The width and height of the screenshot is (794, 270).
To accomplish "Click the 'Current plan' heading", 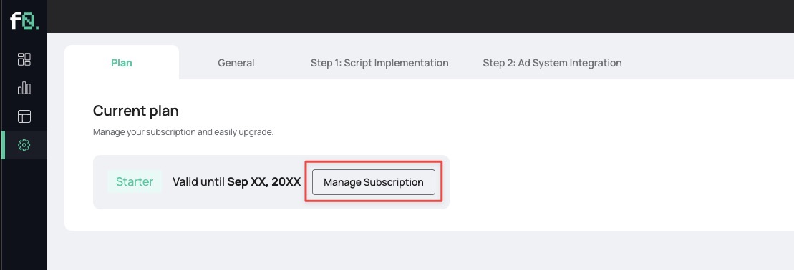I will [x=136, y=111].
